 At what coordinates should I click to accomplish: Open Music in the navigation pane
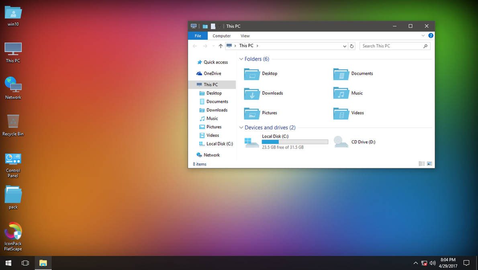212,119
